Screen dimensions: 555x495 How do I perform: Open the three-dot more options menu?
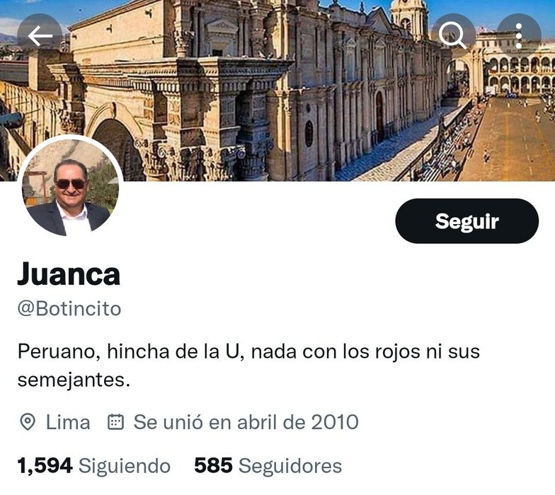click(519, 35)
